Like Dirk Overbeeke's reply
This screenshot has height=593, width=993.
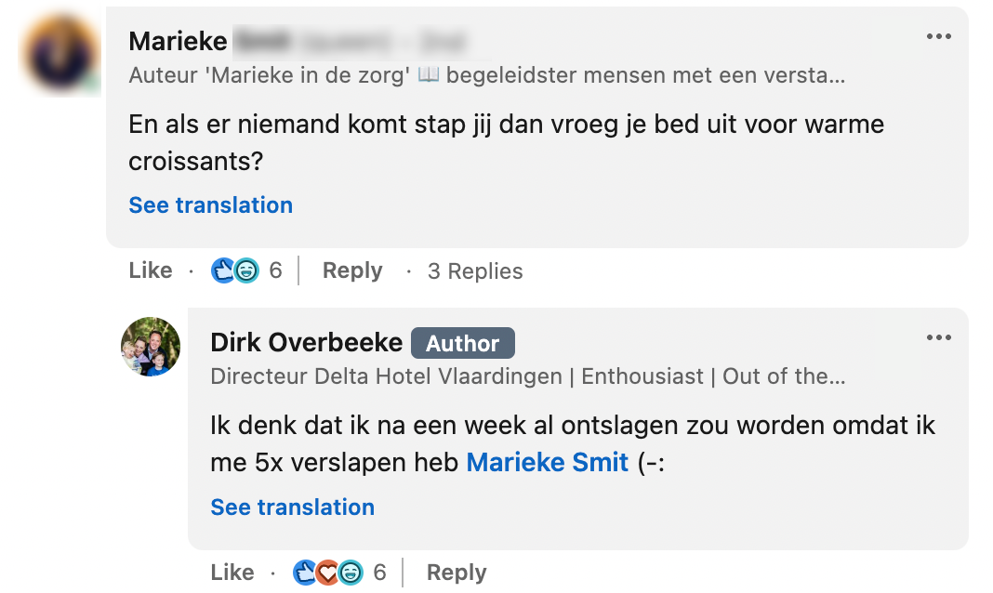coord(232,573)
